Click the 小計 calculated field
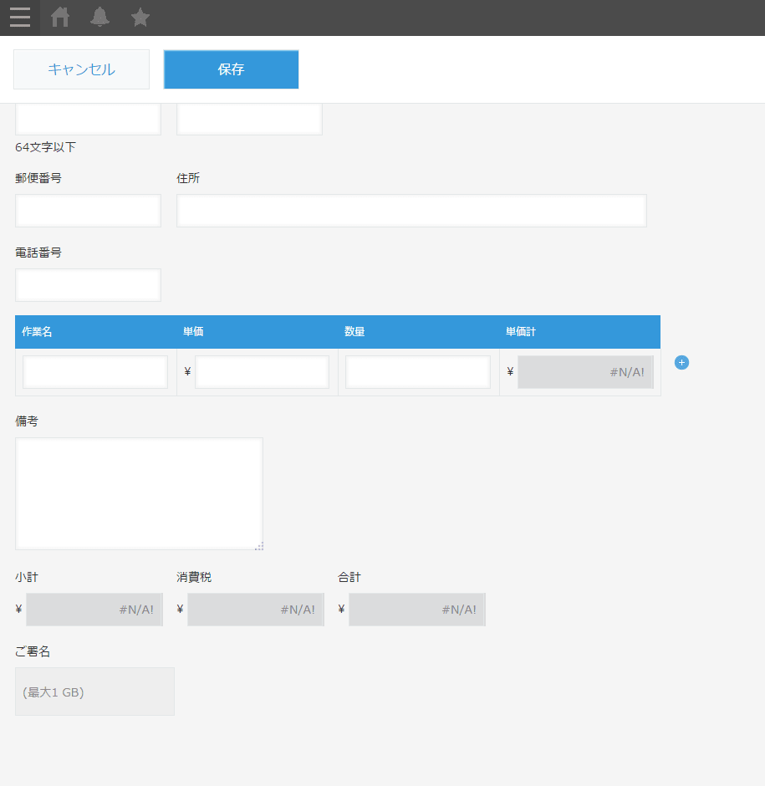Viewport: 765px width, 786px height. coord(94,610)
